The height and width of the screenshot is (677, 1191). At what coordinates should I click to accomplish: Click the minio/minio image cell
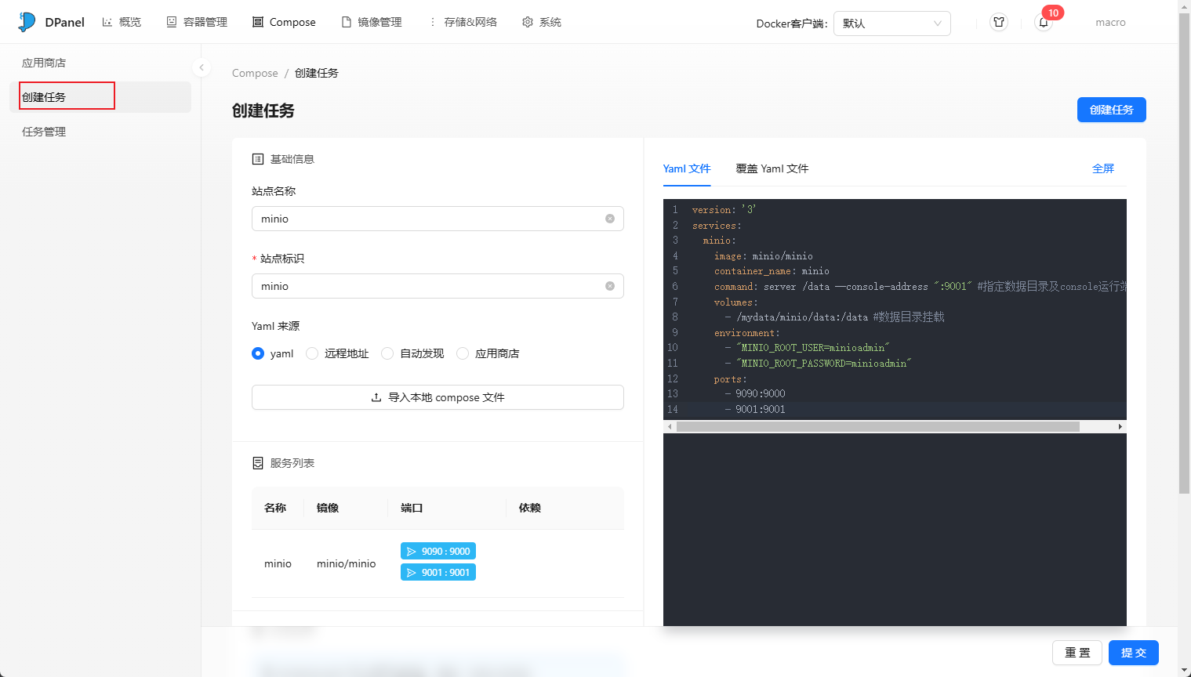346,563
